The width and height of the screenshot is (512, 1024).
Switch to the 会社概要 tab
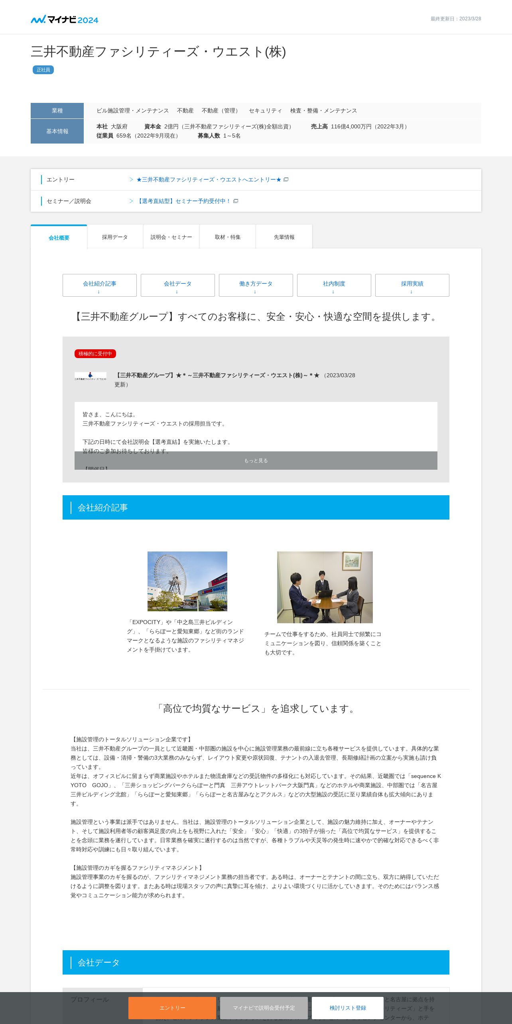coord(59,237)
